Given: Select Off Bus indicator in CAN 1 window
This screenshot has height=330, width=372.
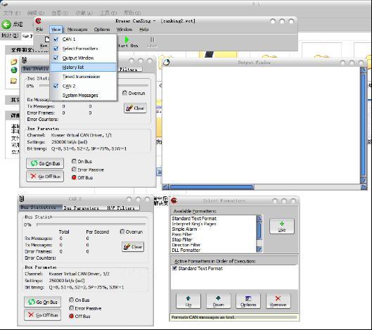Looking at the screenshot, I should (x=74, y=177).
